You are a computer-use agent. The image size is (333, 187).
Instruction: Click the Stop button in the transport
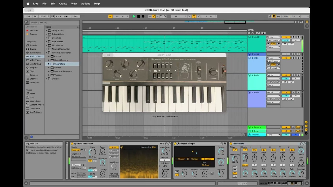tap(139, 16)
